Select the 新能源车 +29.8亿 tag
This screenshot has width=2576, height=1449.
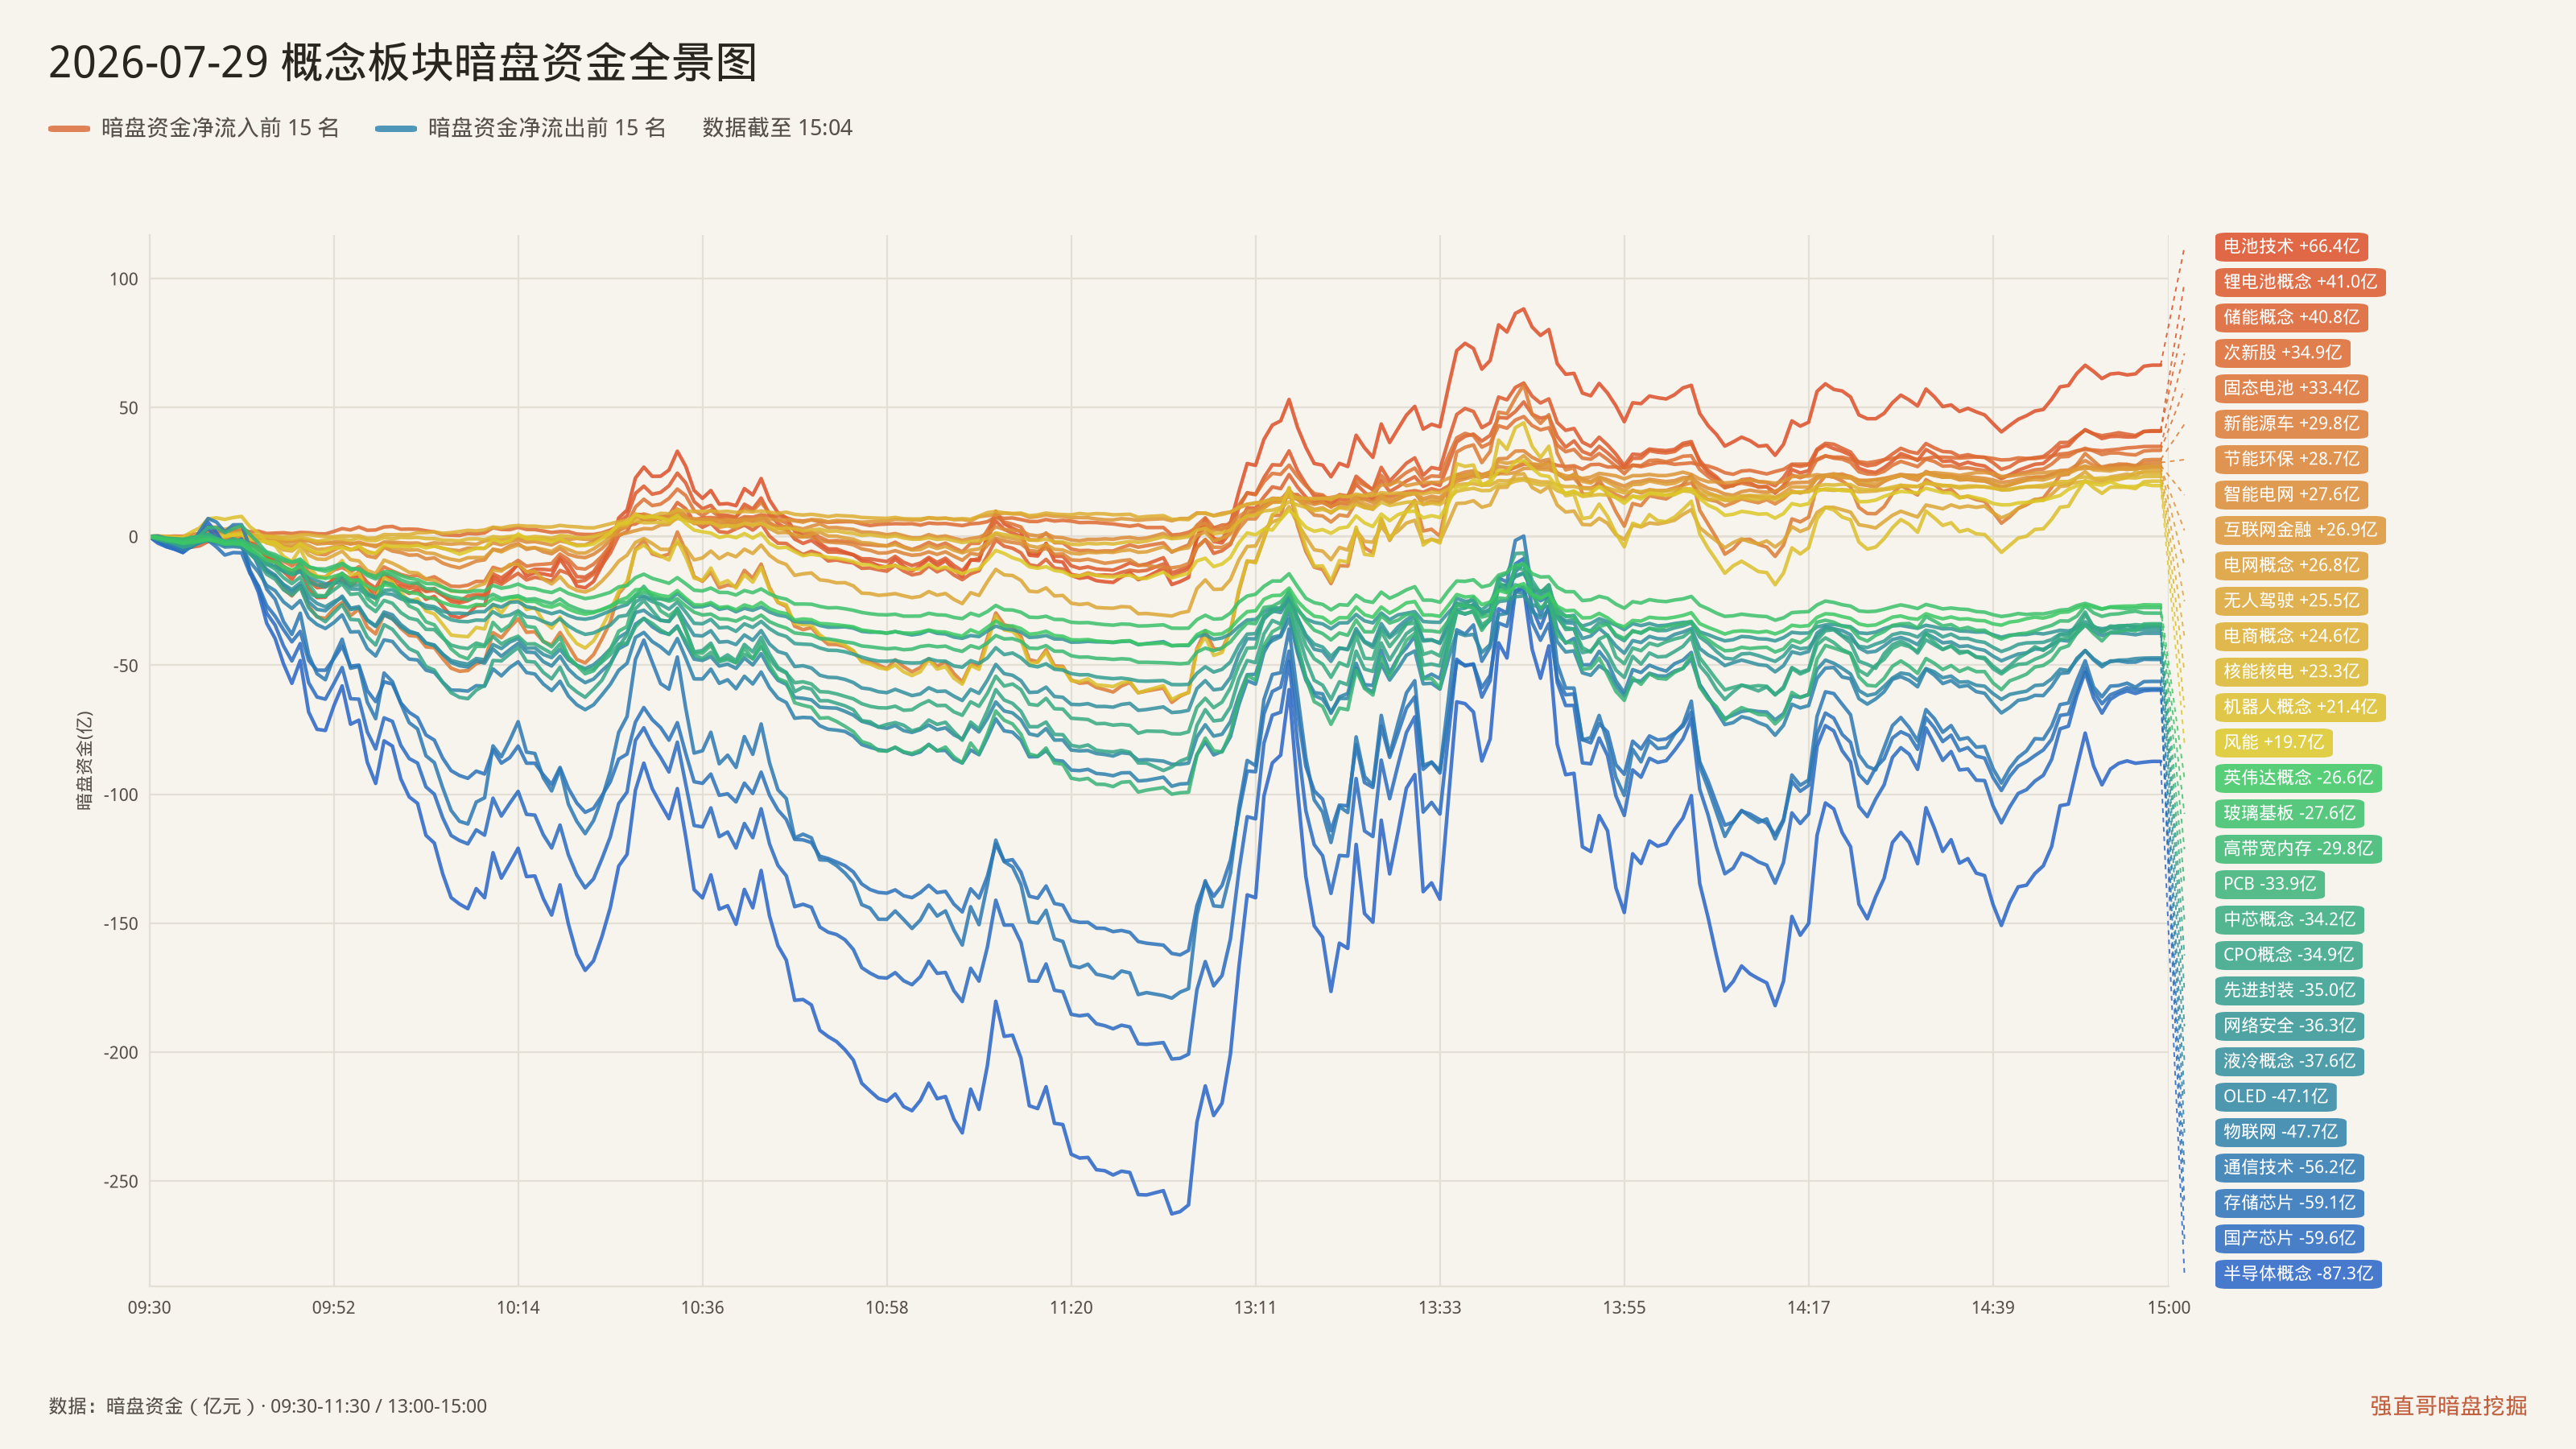click(x=2290, y=423)
